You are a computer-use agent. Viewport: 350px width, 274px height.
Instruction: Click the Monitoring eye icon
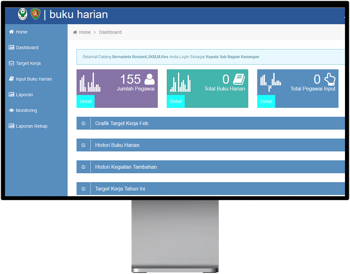(x=11, y=110)
